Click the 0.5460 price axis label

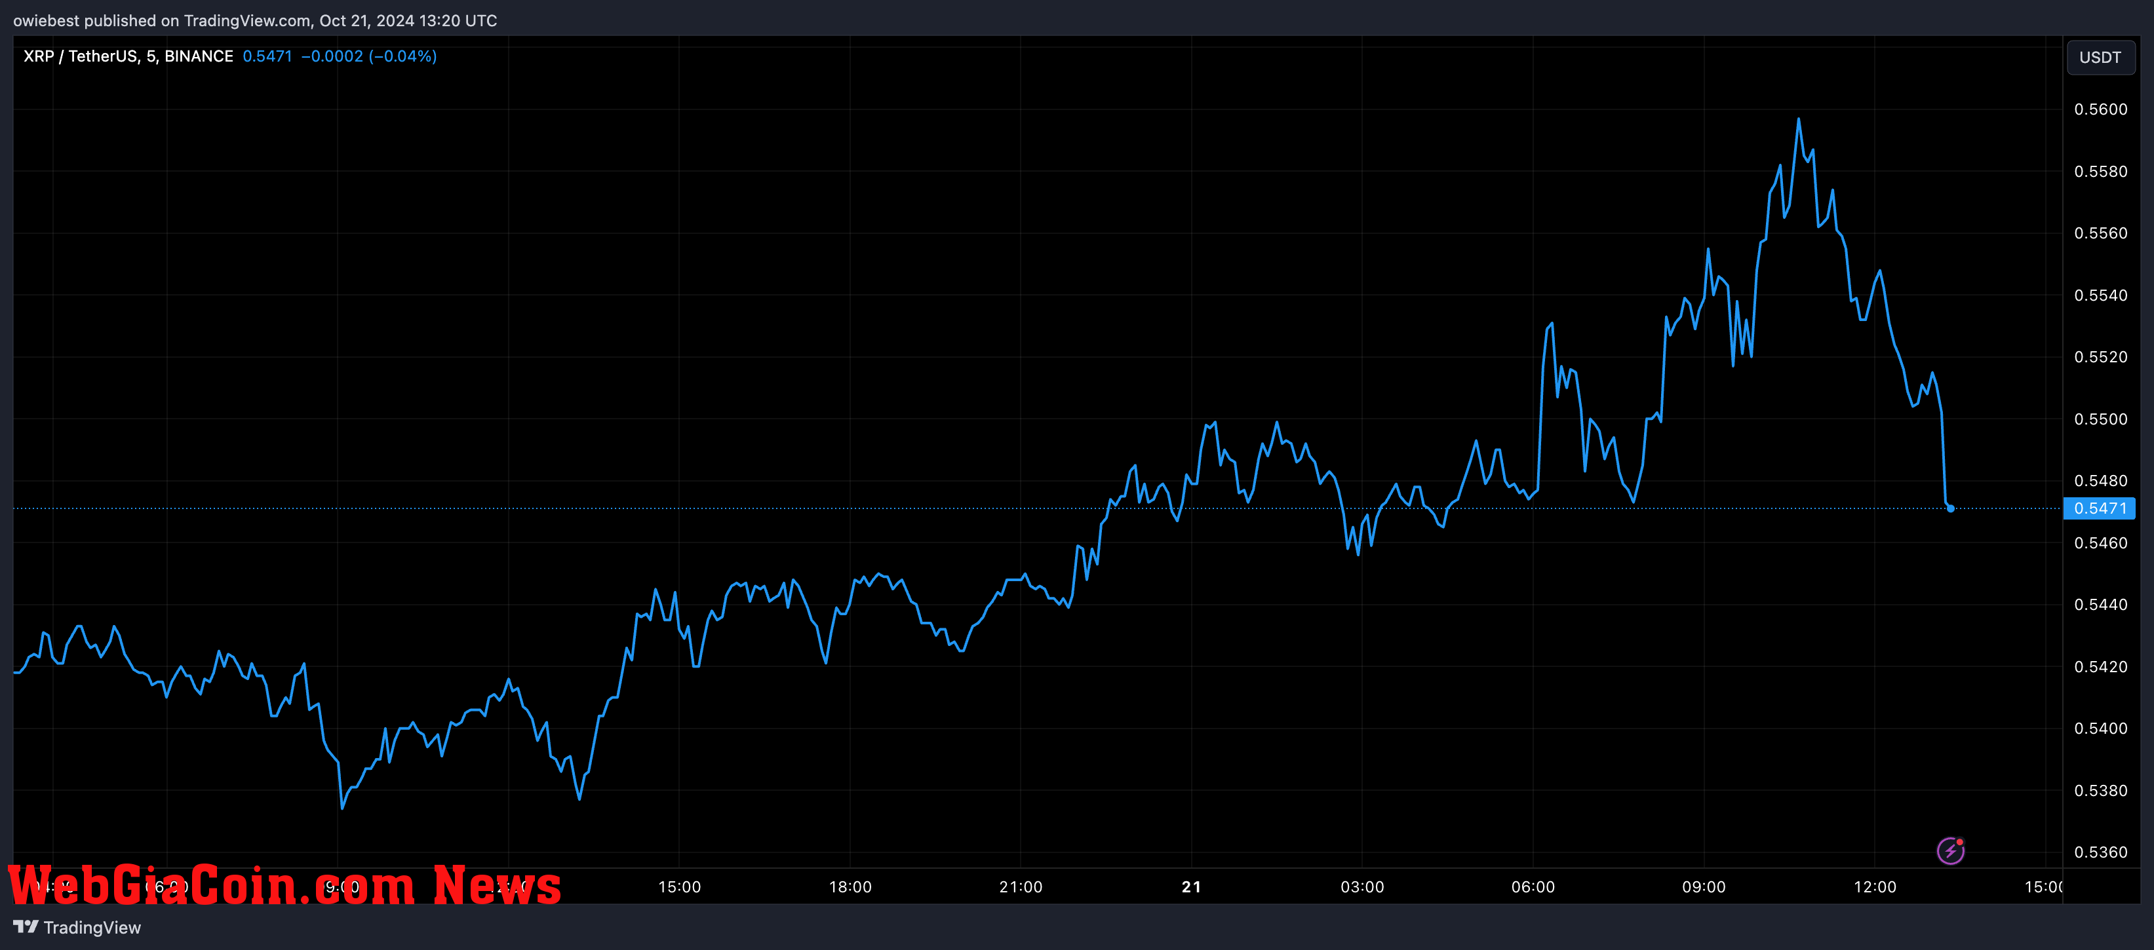click(x=2100, y=543)
